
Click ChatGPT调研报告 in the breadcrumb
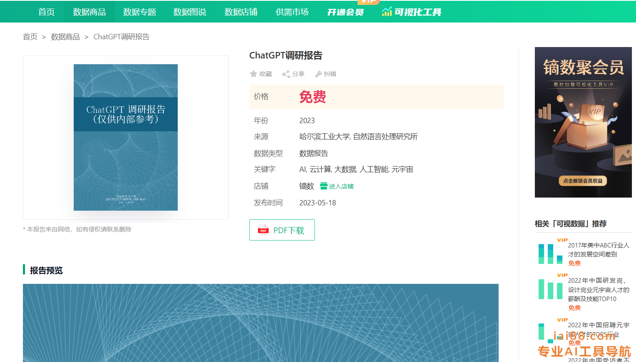point(121,37)
